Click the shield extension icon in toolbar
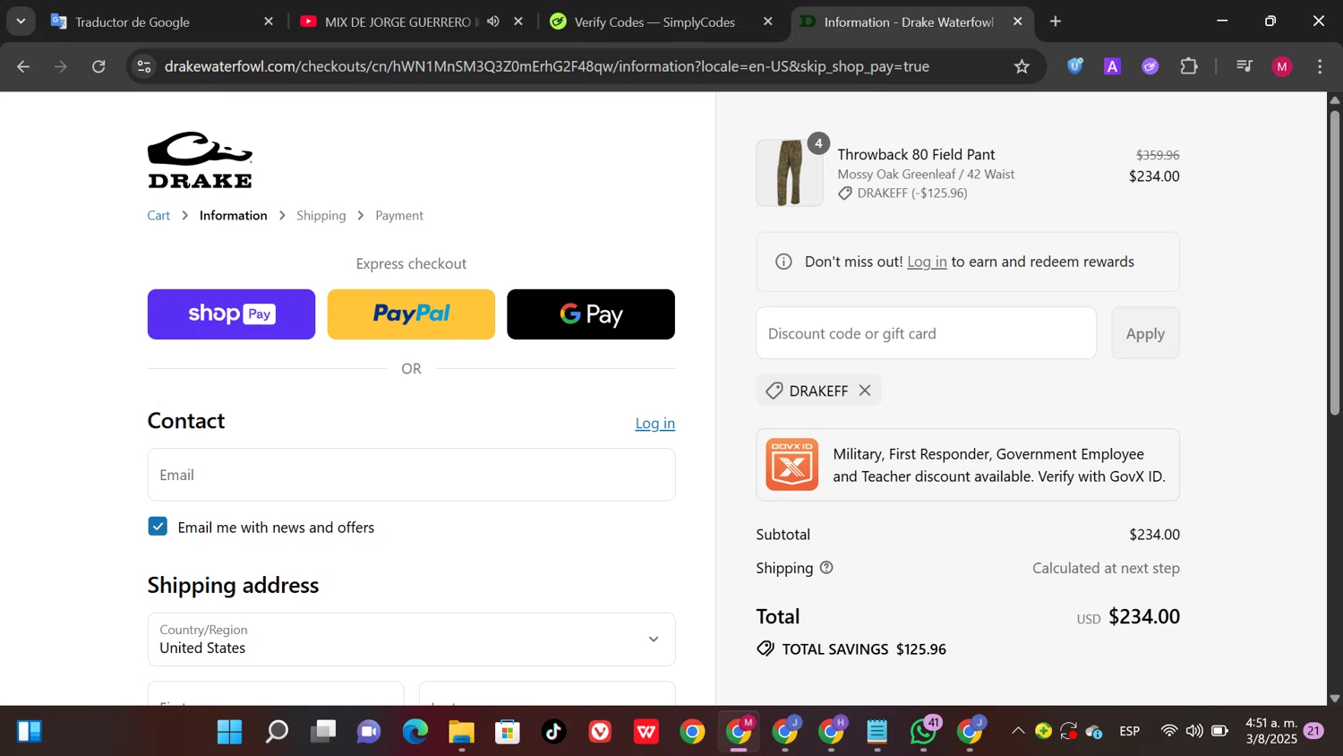The image size is (1343, 756). (x=1075, y=66)
